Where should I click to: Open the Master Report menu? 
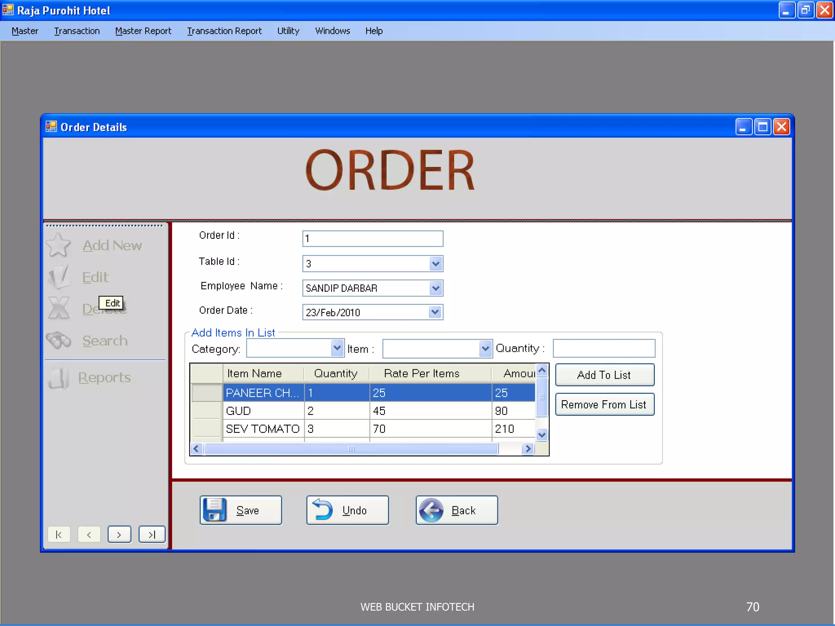tap(143, 31)
